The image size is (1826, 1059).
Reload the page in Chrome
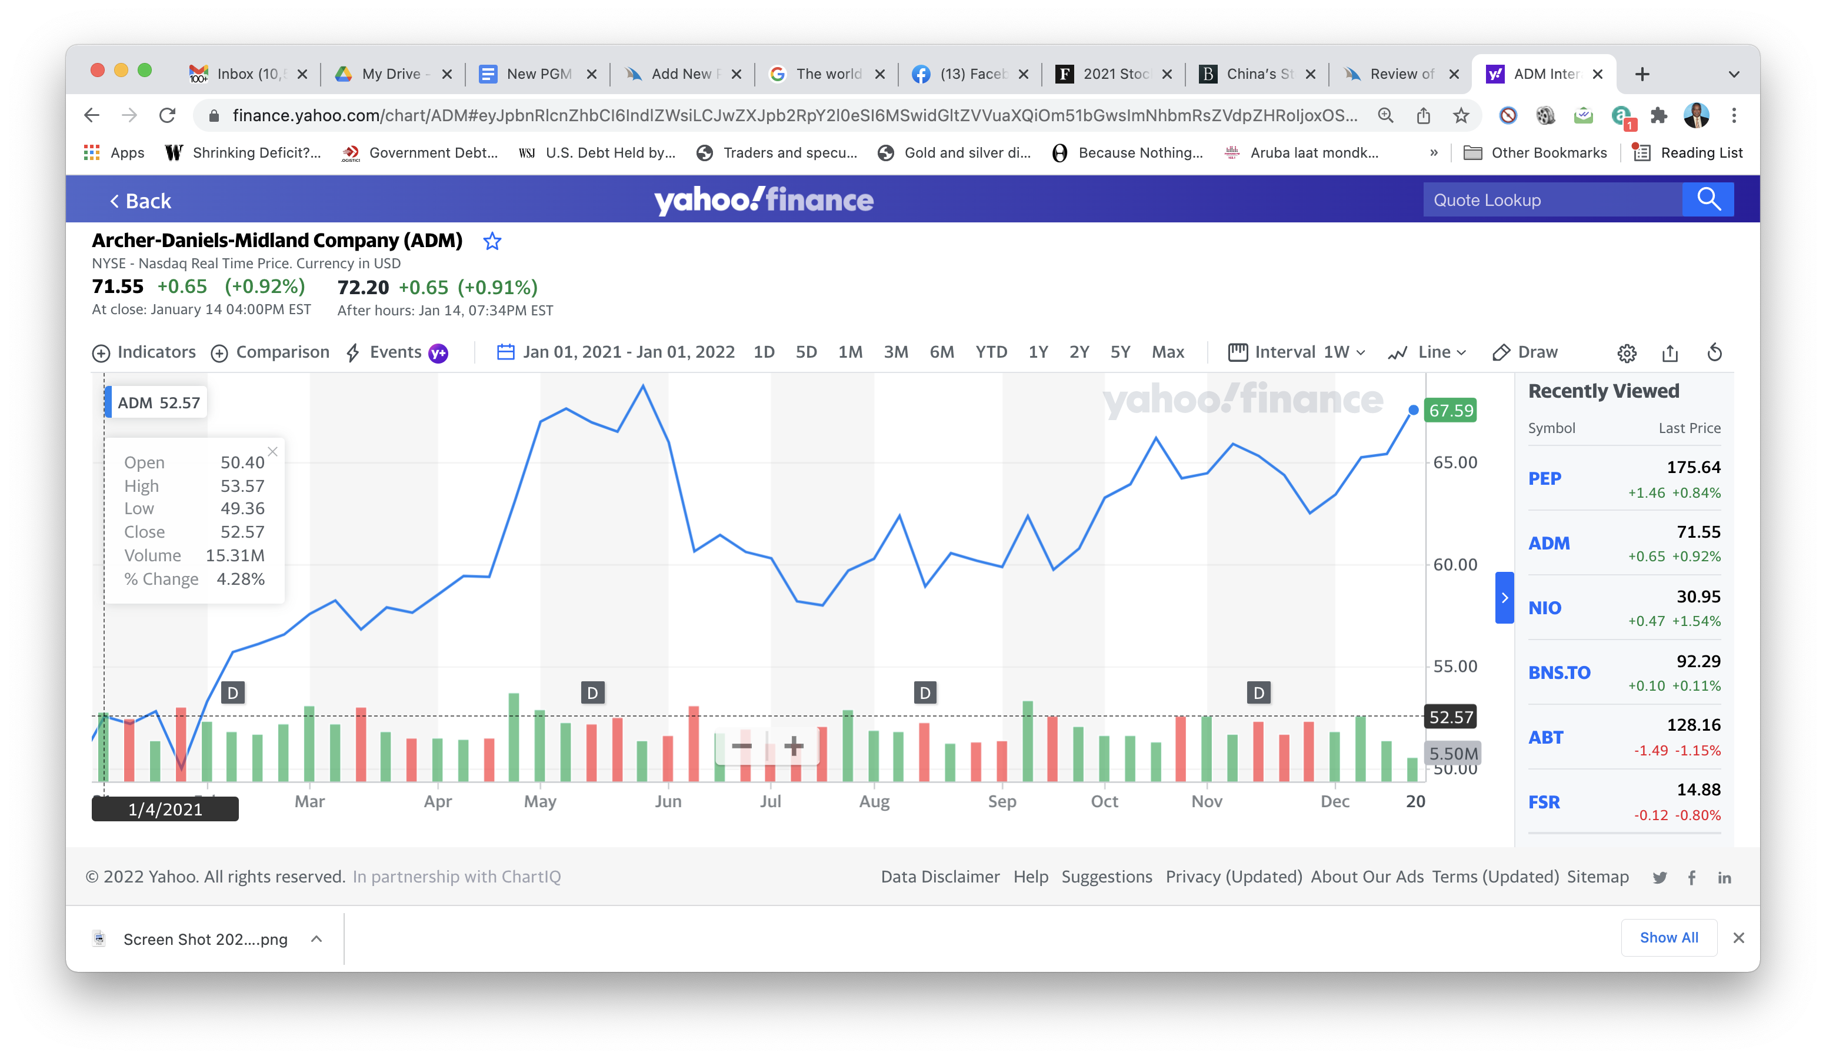(168, 115)
